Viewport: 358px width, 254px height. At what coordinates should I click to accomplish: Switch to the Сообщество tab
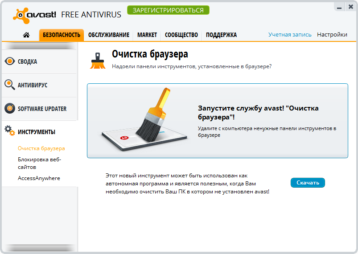click(x=181, y=35)
